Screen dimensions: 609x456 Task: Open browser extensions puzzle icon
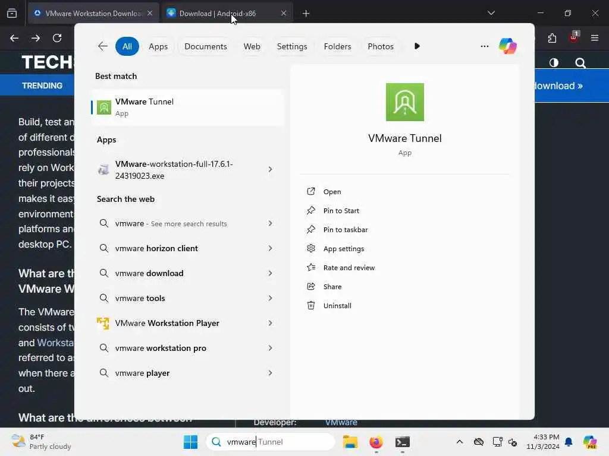pos(552,38)
